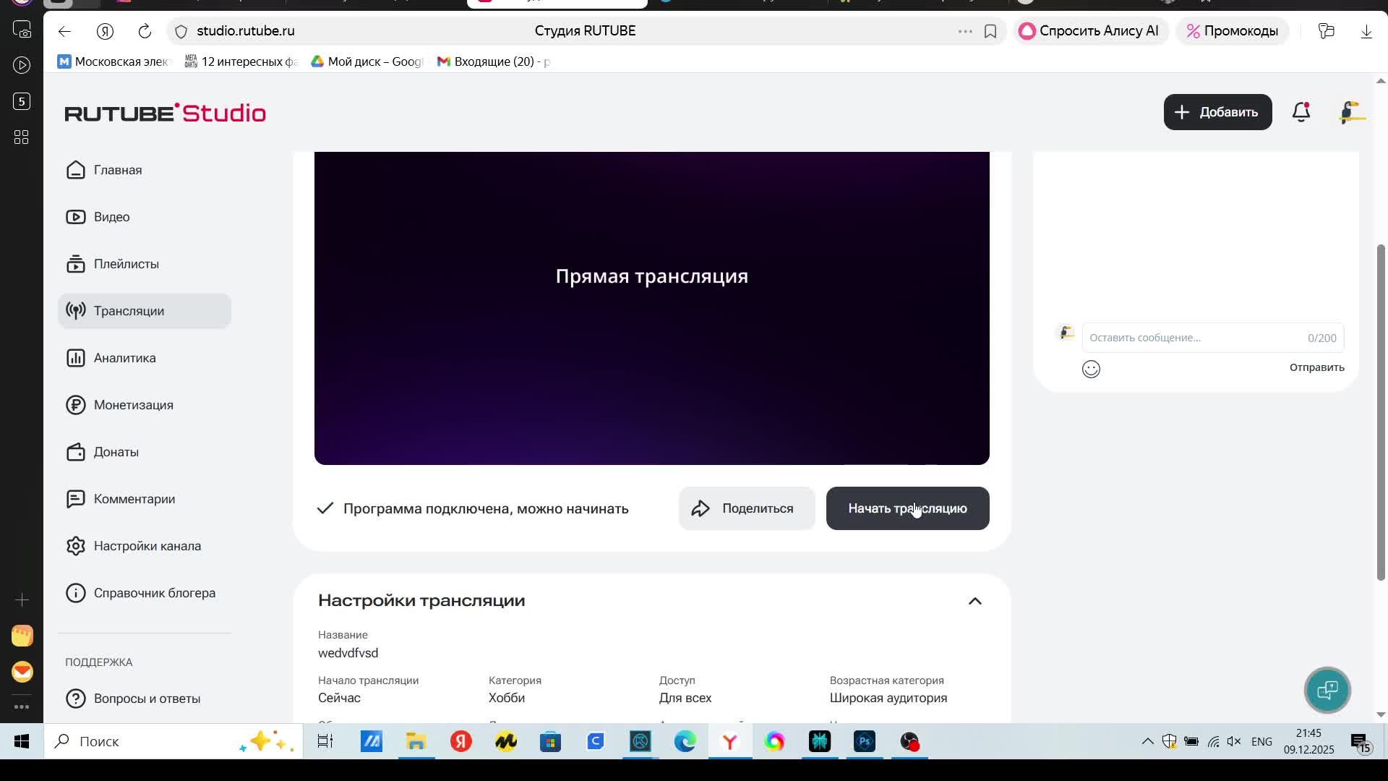
Task: Open the emoji picker in chat
Action: coord(1091,370)
